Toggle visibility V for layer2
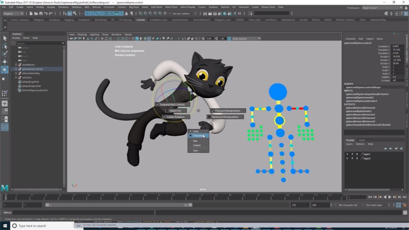The height and width of the screenshot is (230, 409). click(x=347, y=159)
